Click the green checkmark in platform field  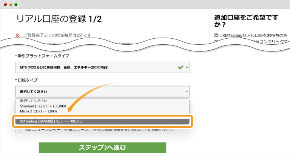[x=181, y=67]
